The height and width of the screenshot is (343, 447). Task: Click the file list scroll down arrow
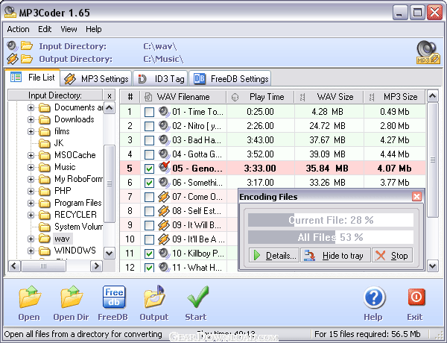pyautogui.click(x=433, y=266)
